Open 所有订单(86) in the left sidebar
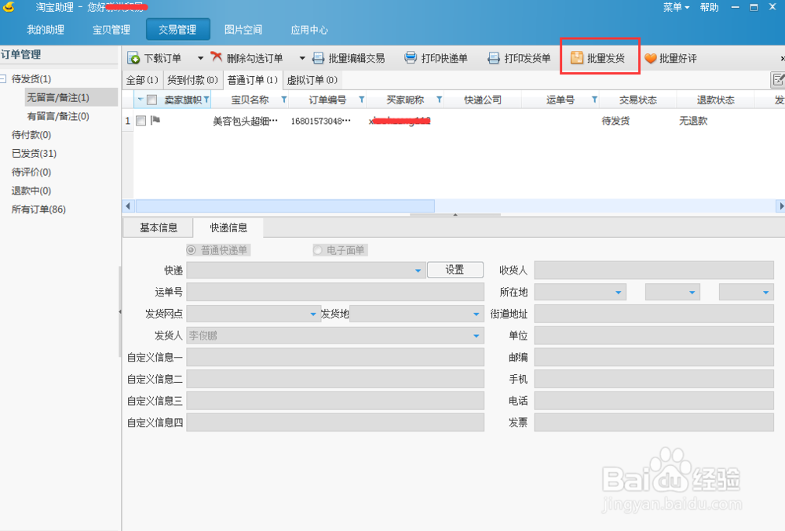This screenshot has height=531, width=785. [x=36, y=209]
